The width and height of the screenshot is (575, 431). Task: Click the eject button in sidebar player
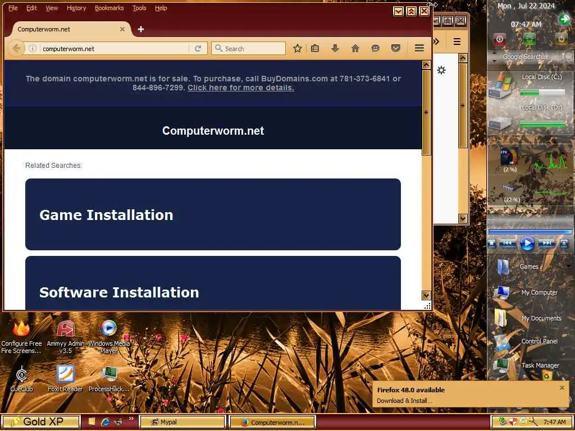[564, 244]
